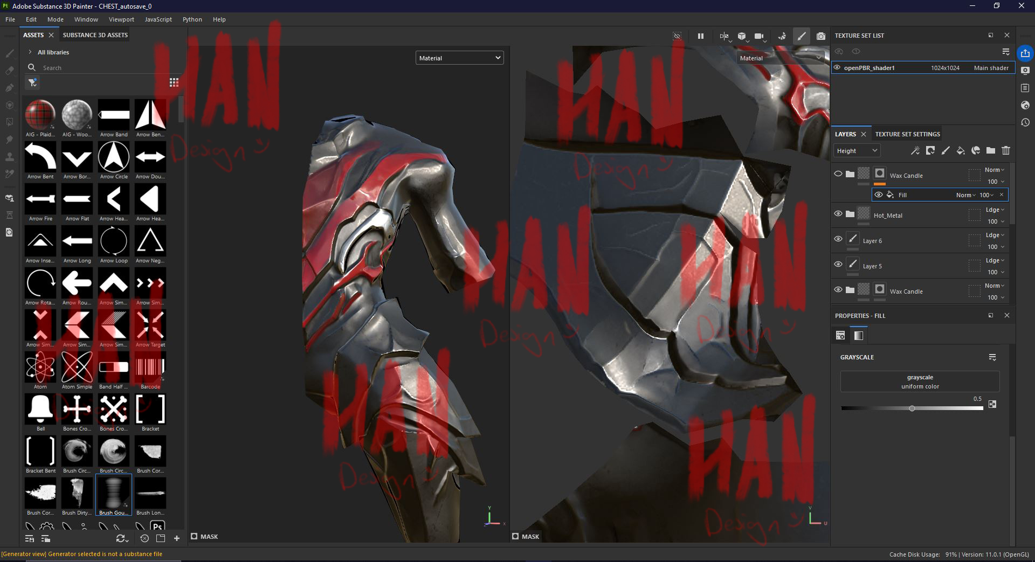
Task: Switch to Iray rendering mode
Action: click(x=782, y=36)
